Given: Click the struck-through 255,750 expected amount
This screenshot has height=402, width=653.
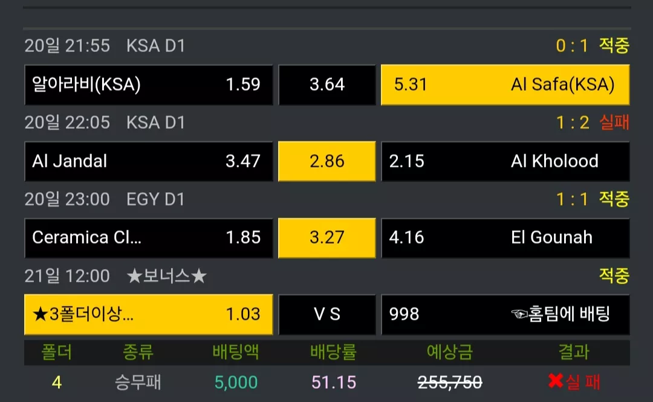Looking at the screenshot, I should coord(450,382).
